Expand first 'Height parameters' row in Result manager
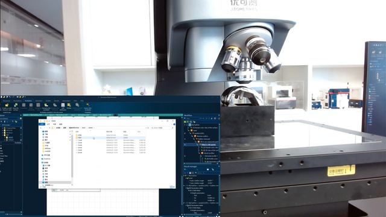This screenshot has height=217, width=386. click(191, 193)
